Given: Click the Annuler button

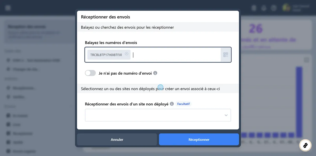Looking at the screenshot, I should (x=117, y=139).
